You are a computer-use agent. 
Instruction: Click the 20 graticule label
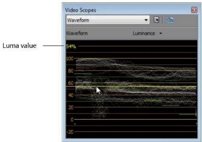coord(71,107)
